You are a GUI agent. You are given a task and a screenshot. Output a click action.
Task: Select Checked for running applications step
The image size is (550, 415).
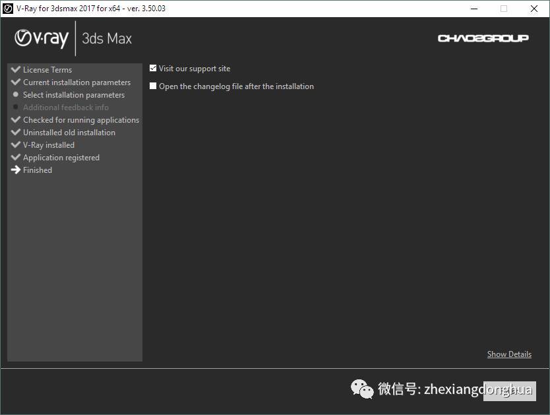click(81, 120)
